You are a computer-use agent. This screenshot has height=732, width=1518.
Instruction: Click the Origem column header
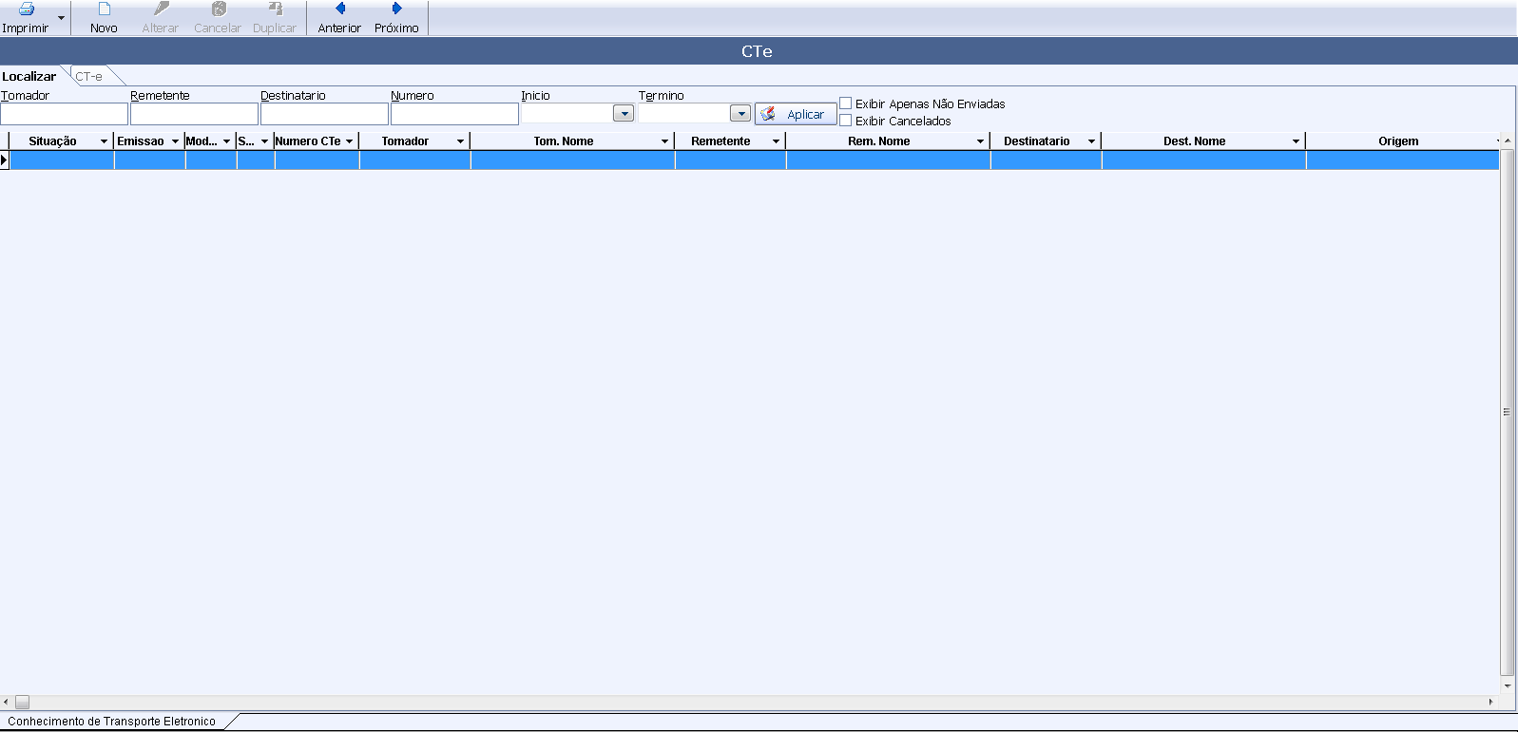point(1397,141)
